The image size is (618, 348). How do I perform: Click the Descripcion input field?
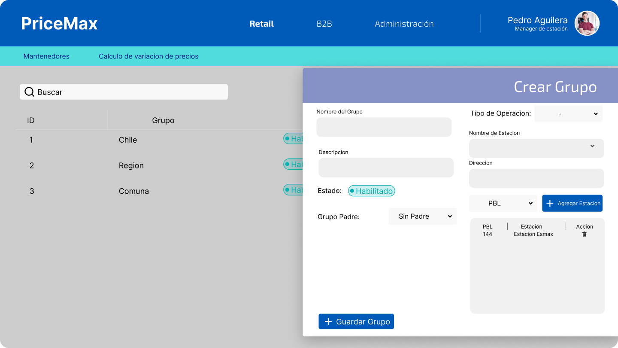click(386, 168)
